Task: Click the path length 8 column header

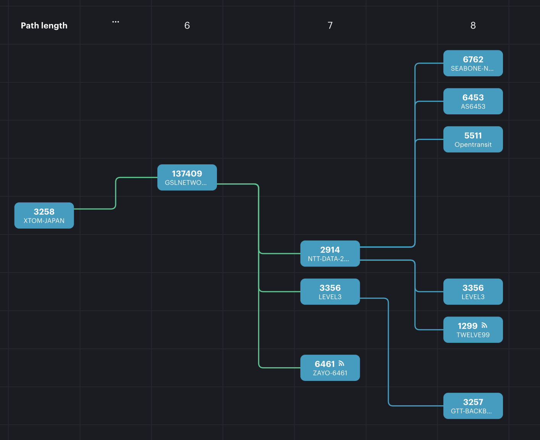Action: (x=473, y=26)
